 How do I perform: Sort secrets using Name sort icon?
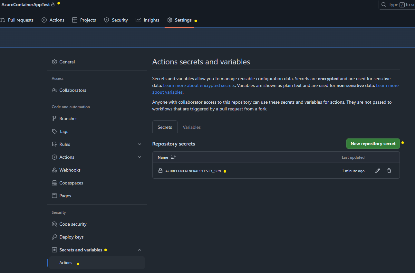[173, 157]
